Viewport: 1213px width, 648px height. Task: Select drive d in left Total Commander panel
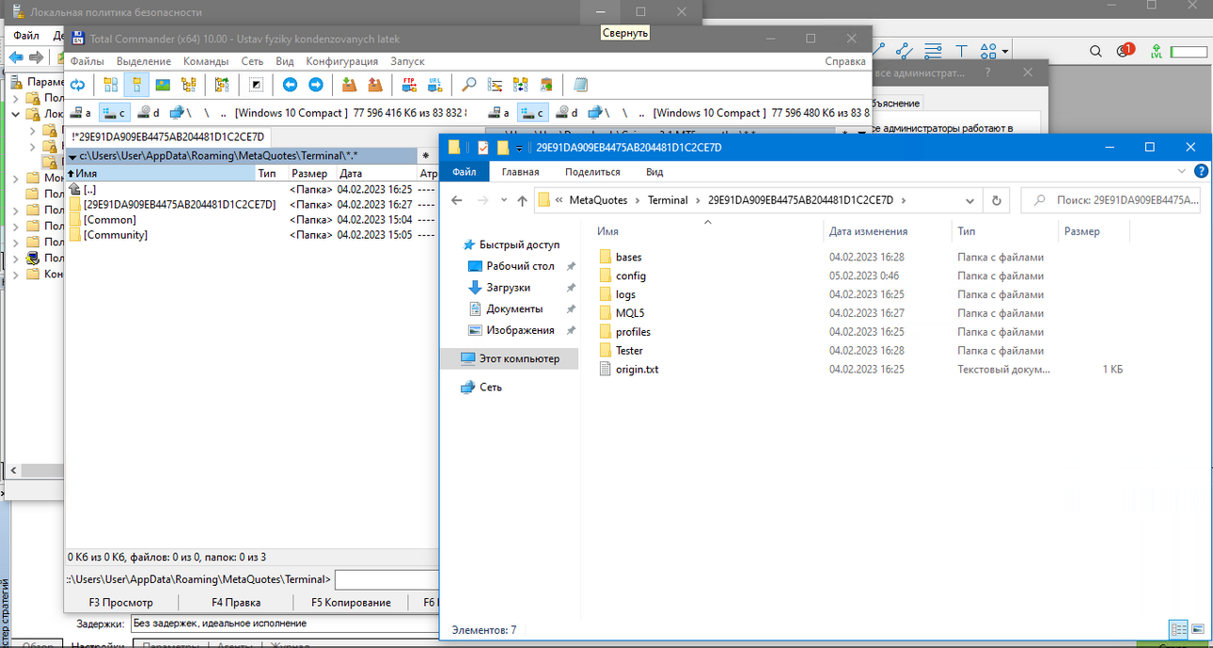(148, 113)
